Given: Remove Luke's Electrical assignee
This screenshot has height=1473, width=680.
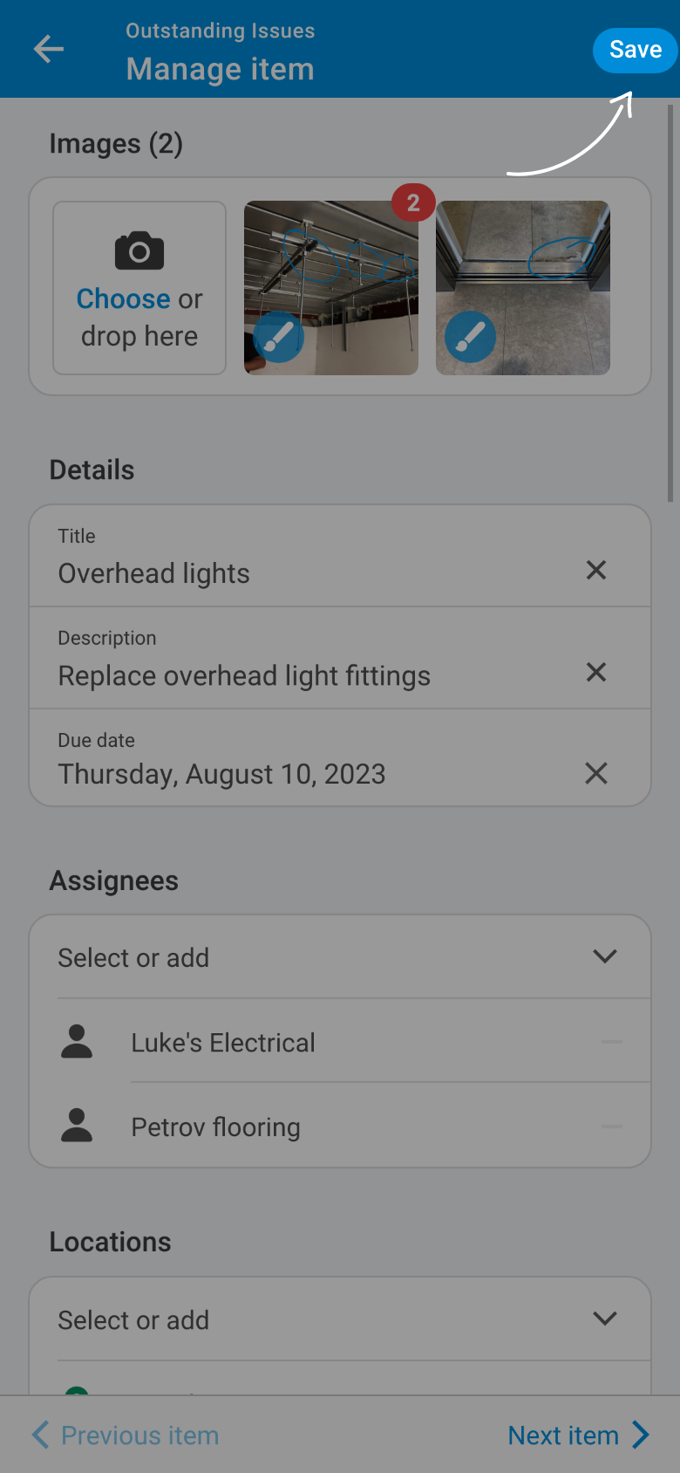Looking at the screenshot, I should 612,1042.
